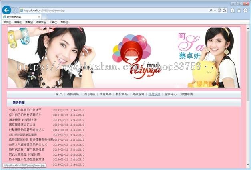
Task: Click the greyed forward navigation arrow
Action: (x=15, y=10)
